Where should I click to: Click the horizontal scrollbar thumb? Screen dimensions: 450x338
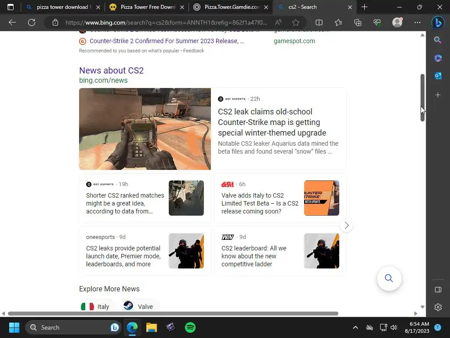[x=173, y=313]
